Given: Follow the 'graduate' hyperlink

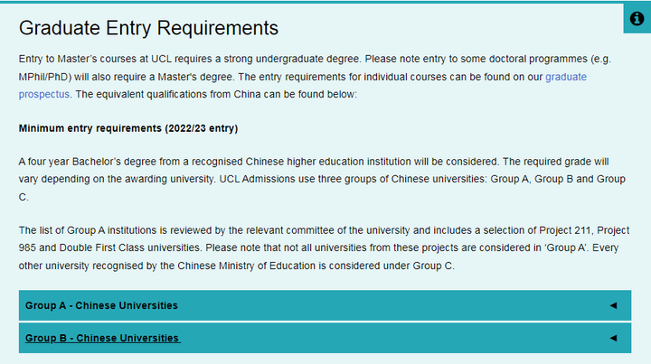Looking at the screenshot, I should coord(566,77).
